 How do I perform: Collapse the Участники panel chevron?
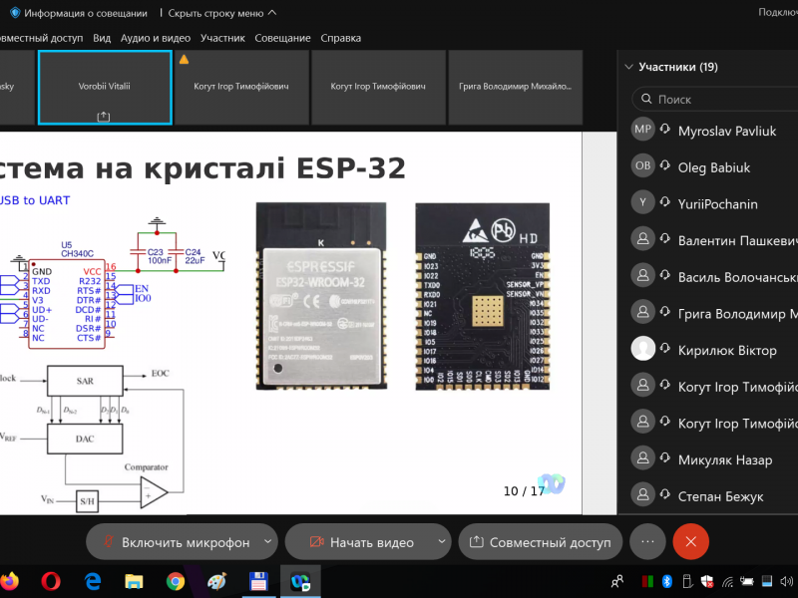point(628,68)
